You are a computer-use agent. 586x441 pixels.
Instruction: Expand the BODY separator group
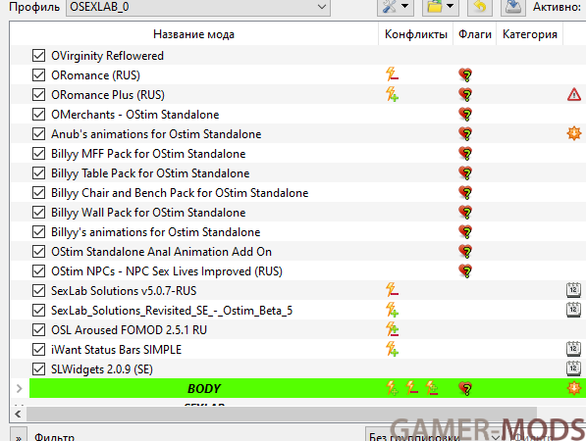coord(20,388)
